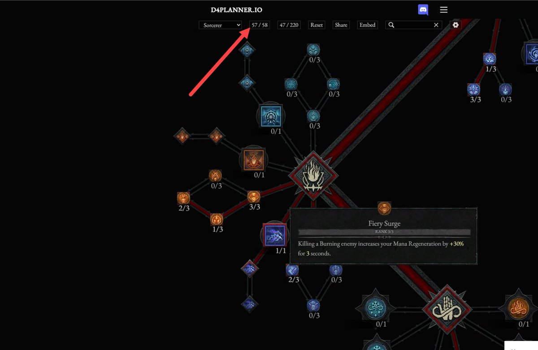The height and width of the screenshot is (350, 538).
Task: Open the settings gear
Action: [x=456, y=25]
